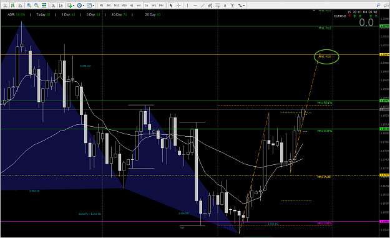The image size is (390, 238).
Task: Click the EURUSD symbol label
Action: [x=339, y=16]
